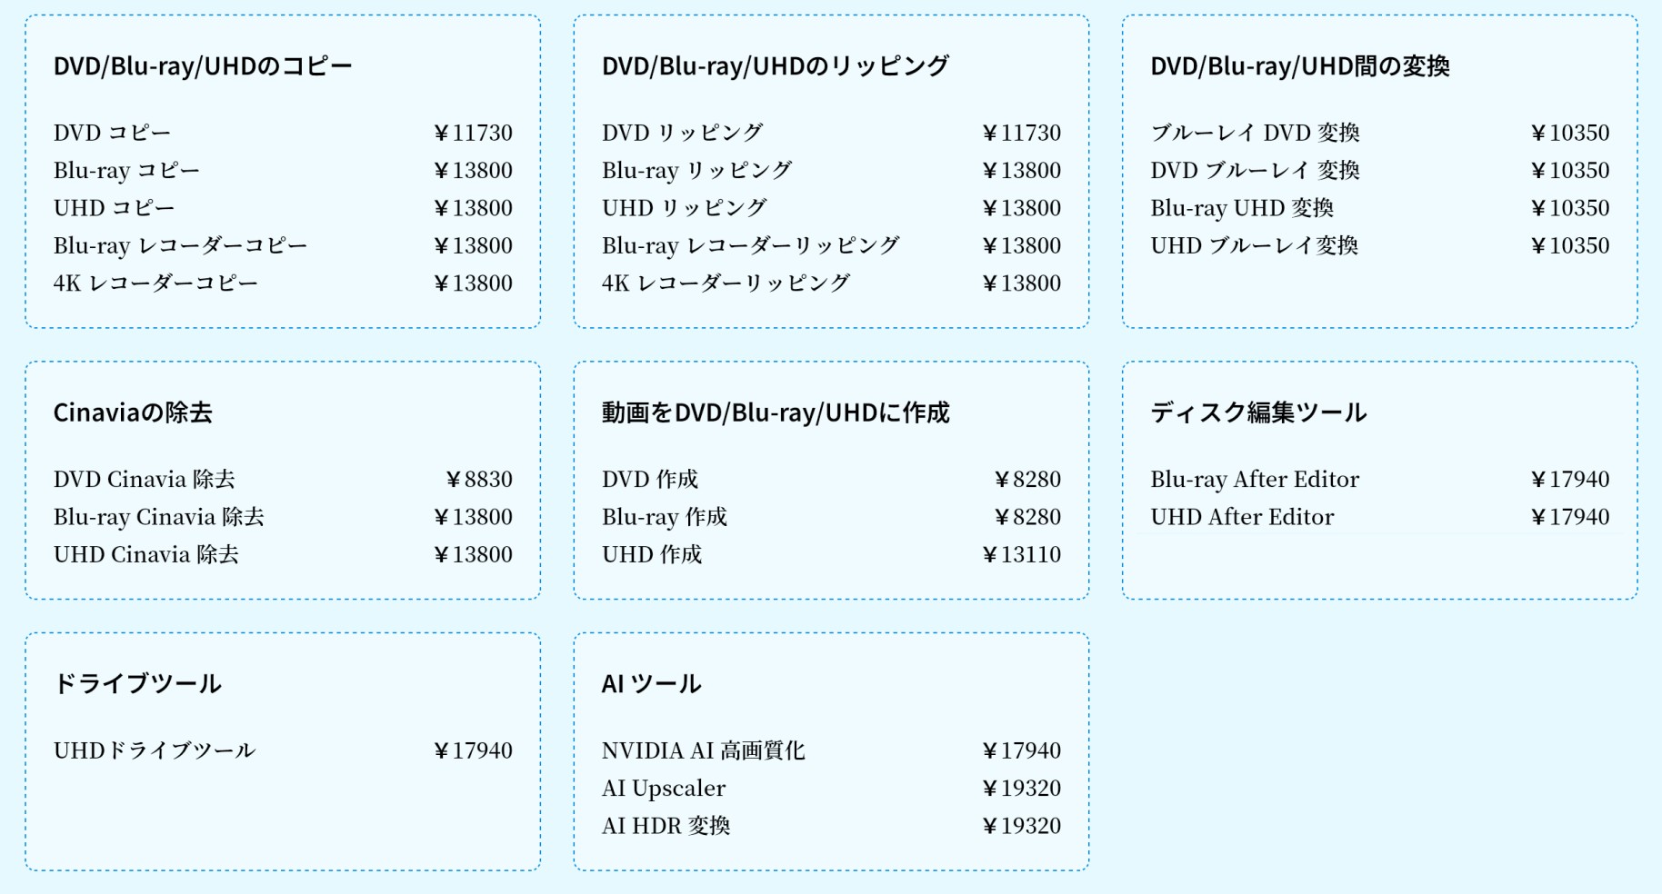Open the AI Upscaler item

click(831, 789)
